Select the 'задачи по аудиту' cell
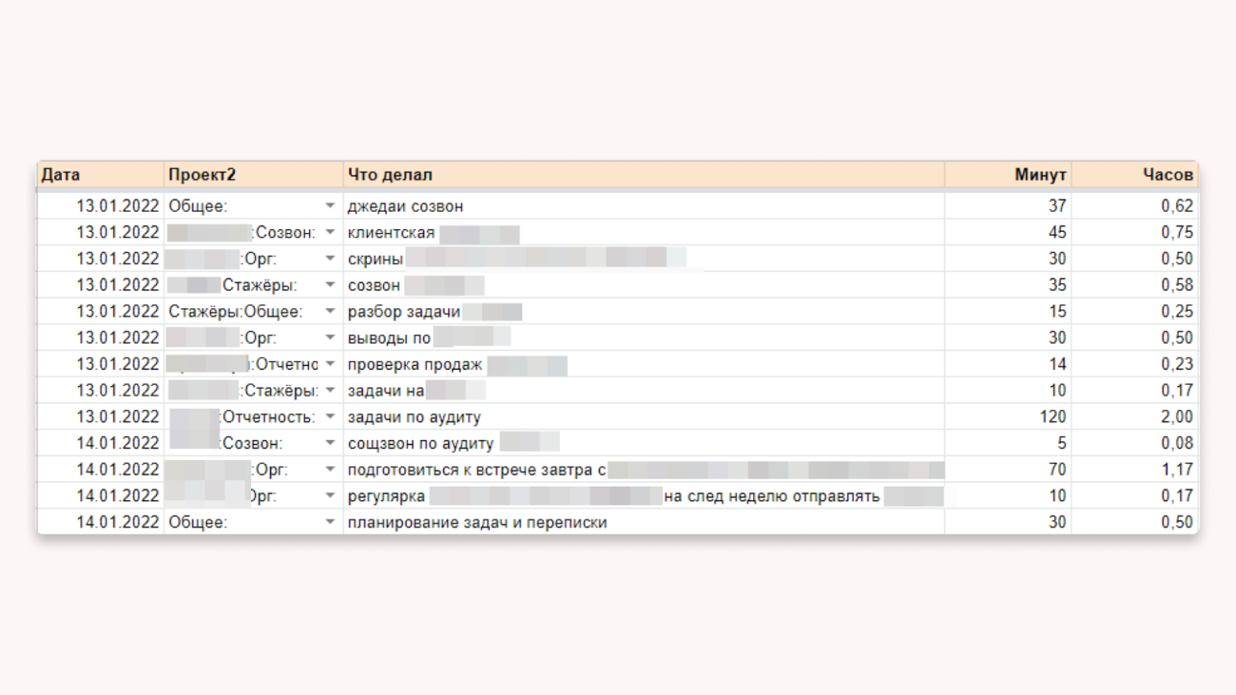This screenshot has height=695, width=1236. click(x=644, y=417)
